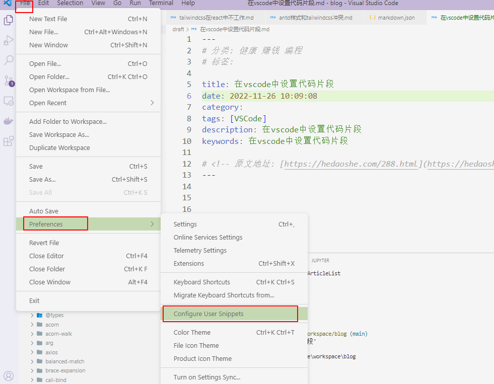The image size is (494, 384).
Task: Switch to the markdown.json editor tab
Action: [x=396, y=18]
